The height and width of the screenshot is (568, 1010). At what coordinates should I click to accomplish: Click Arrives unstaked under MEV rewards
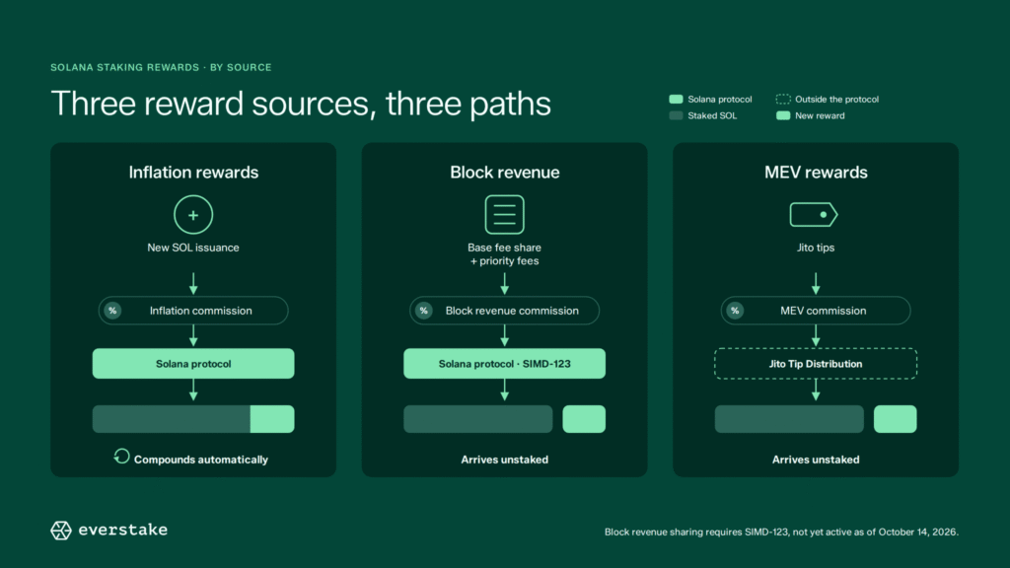(x=816, y=460)
